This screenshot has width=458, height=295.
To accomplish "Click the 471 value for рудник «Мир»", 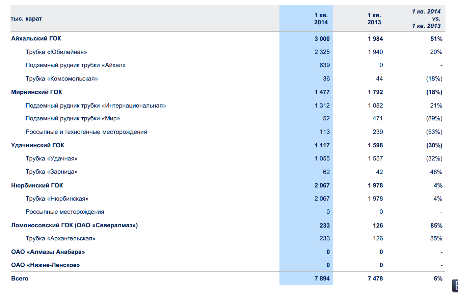I will click(x=378, y=119).
